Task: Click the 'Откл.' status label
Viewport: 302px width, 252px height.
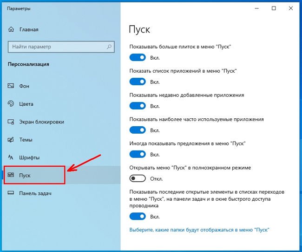Action: coord(157,179)
